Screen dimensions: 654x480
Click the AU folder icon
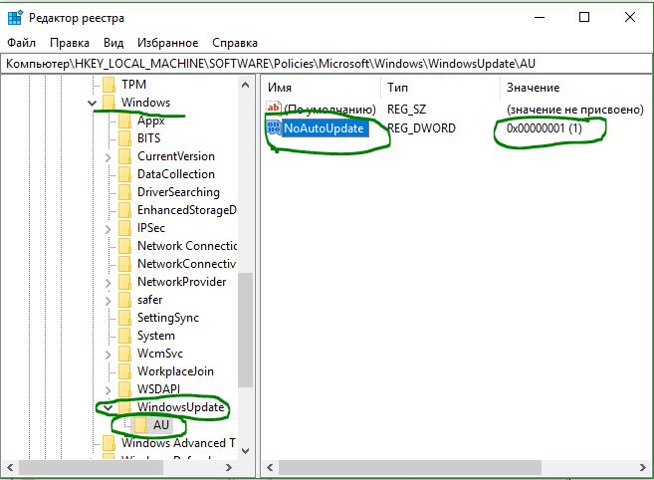point(141,425)
